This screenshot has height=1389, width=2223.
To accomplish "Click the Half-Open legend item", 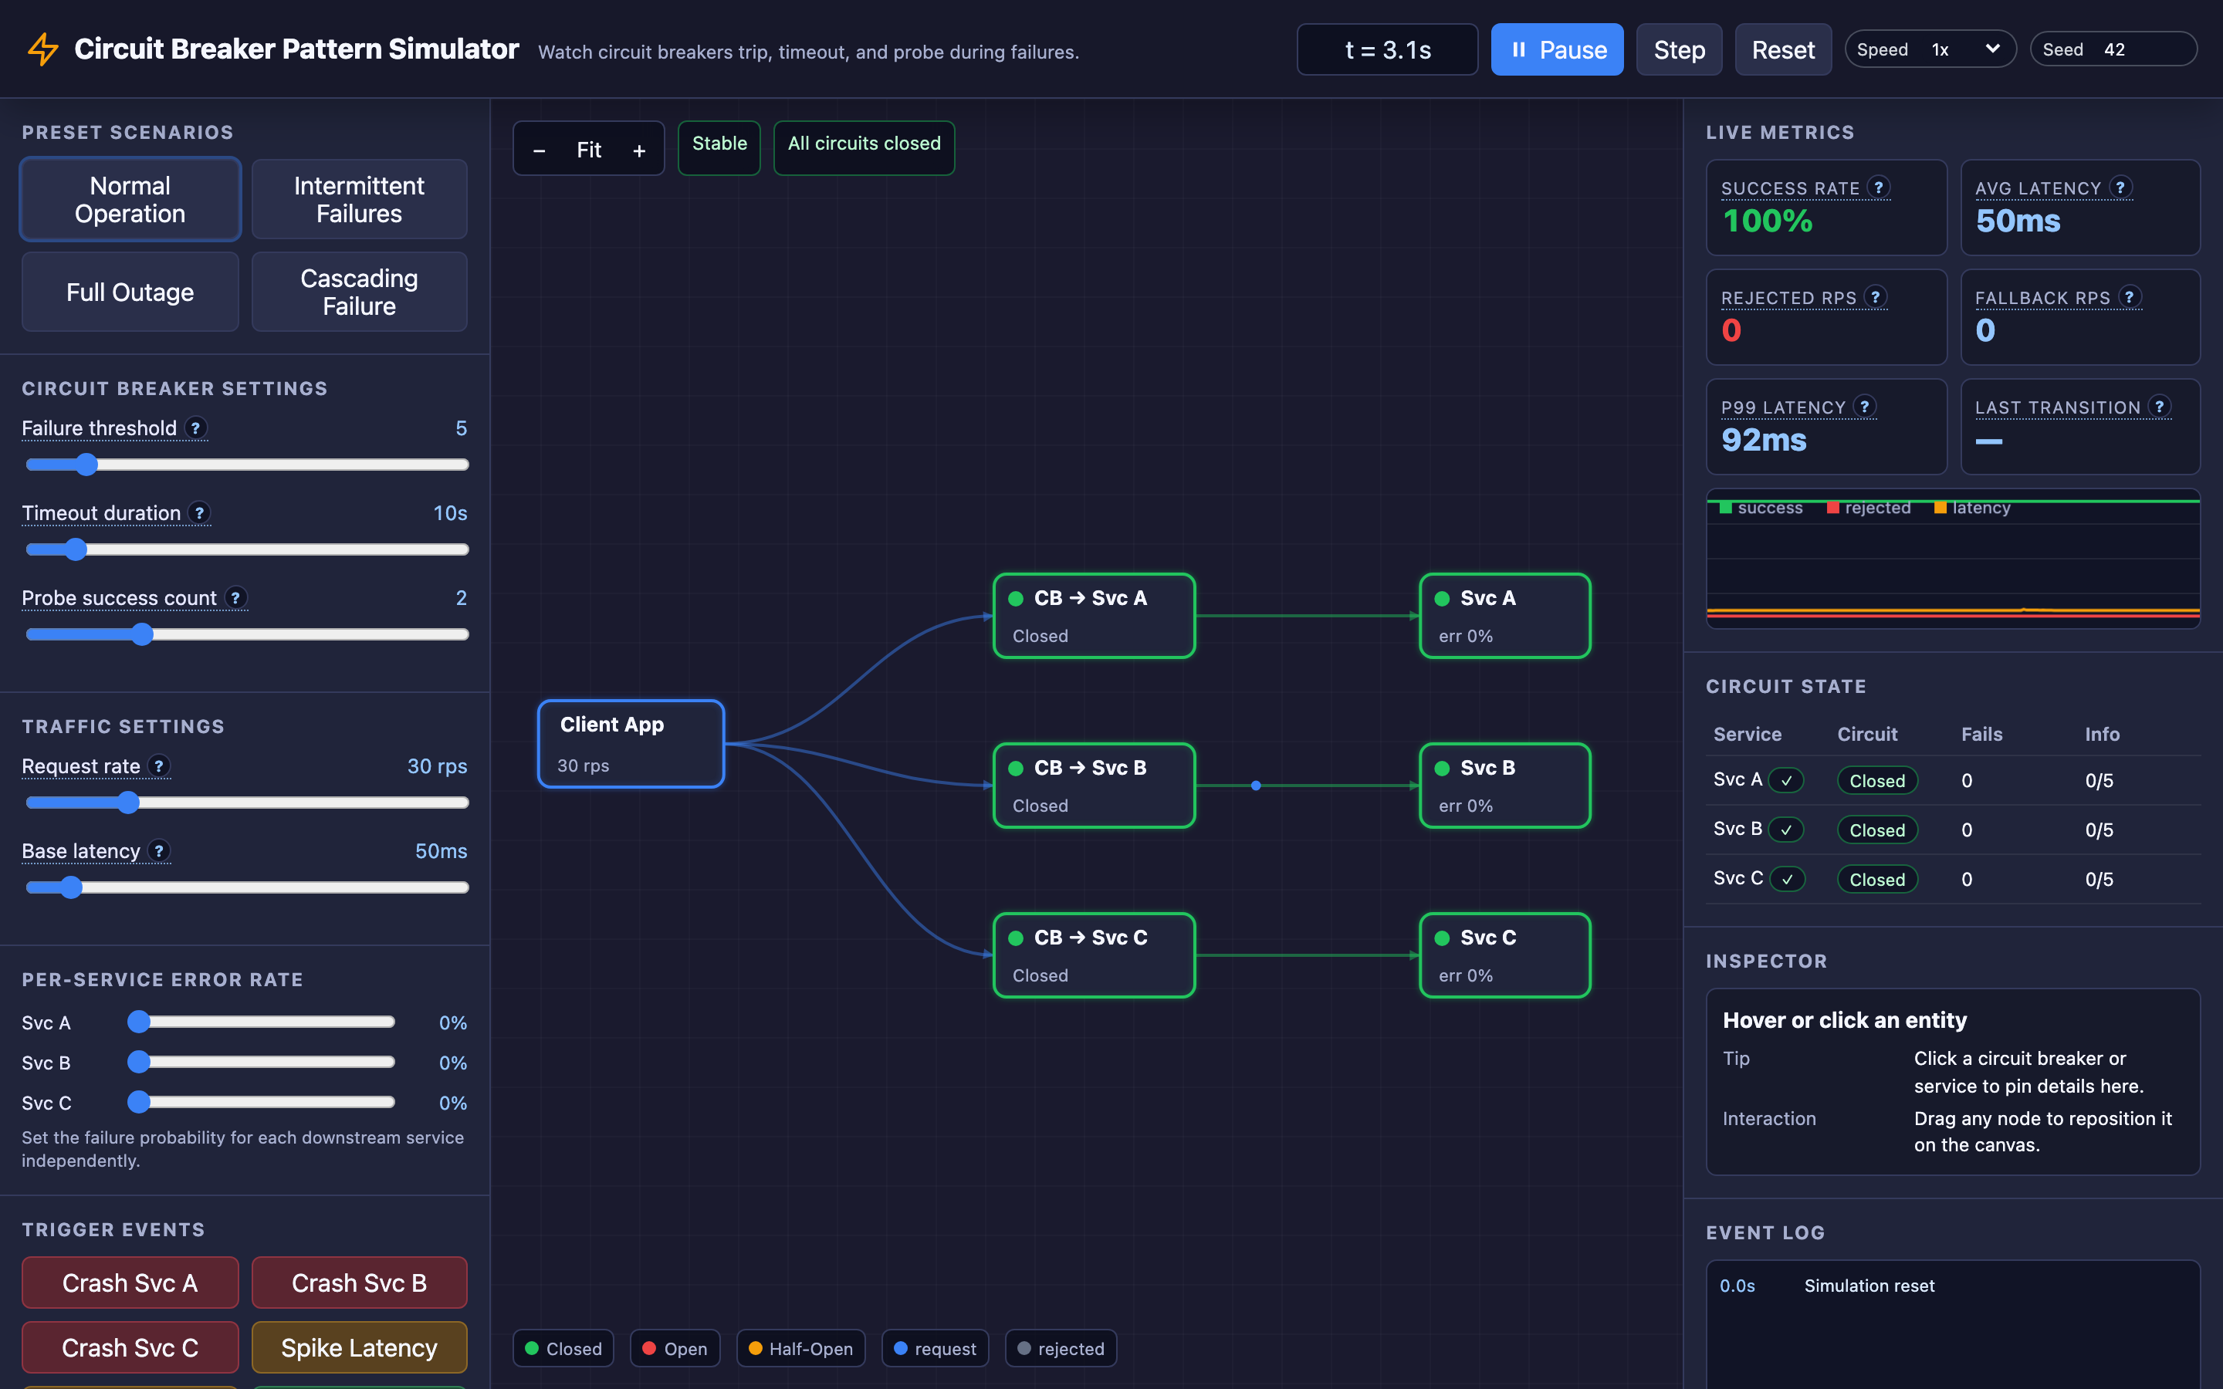I will point(801,1349).
